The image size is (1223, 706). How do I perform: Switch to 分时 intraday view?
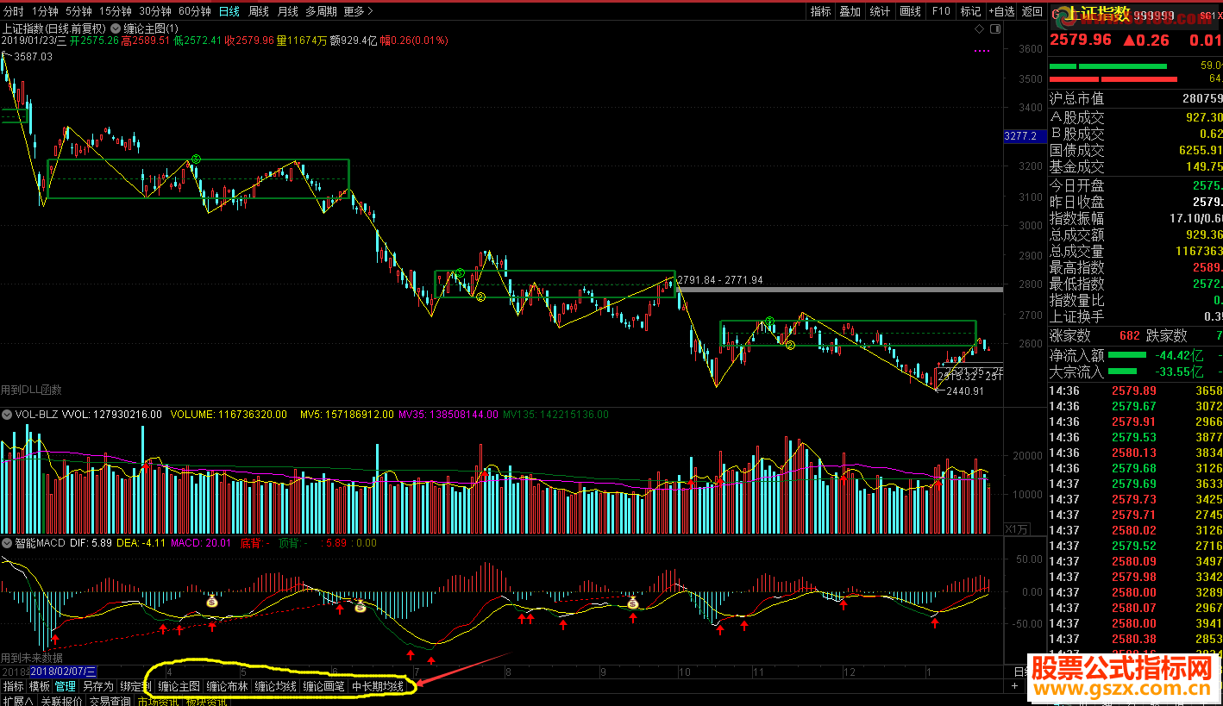click(14, 11)
